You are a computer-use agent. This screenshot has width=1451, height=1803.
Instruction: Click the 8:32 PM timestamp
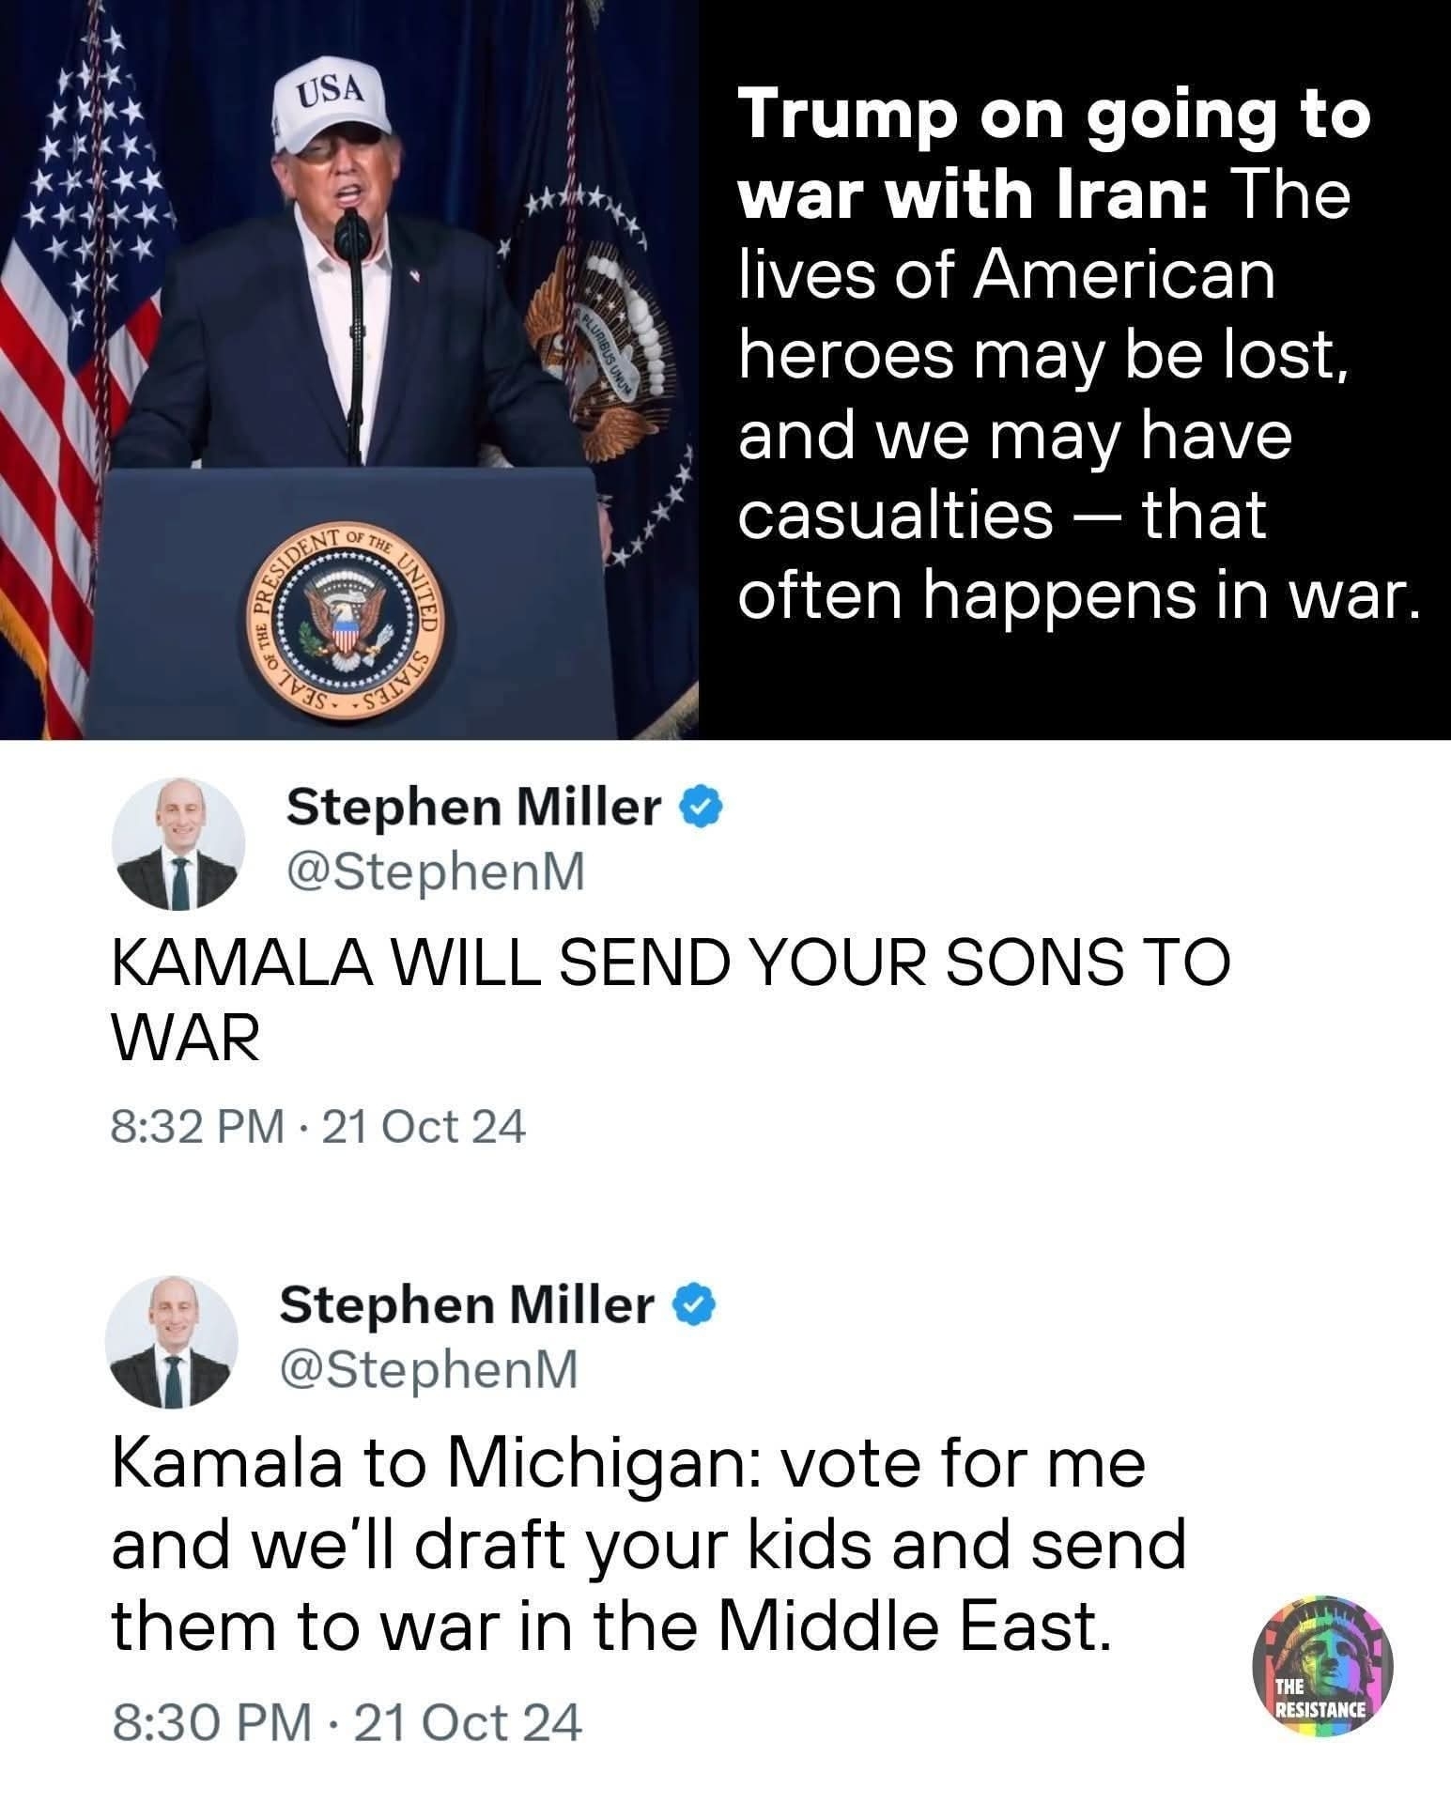coord(196,1125)
